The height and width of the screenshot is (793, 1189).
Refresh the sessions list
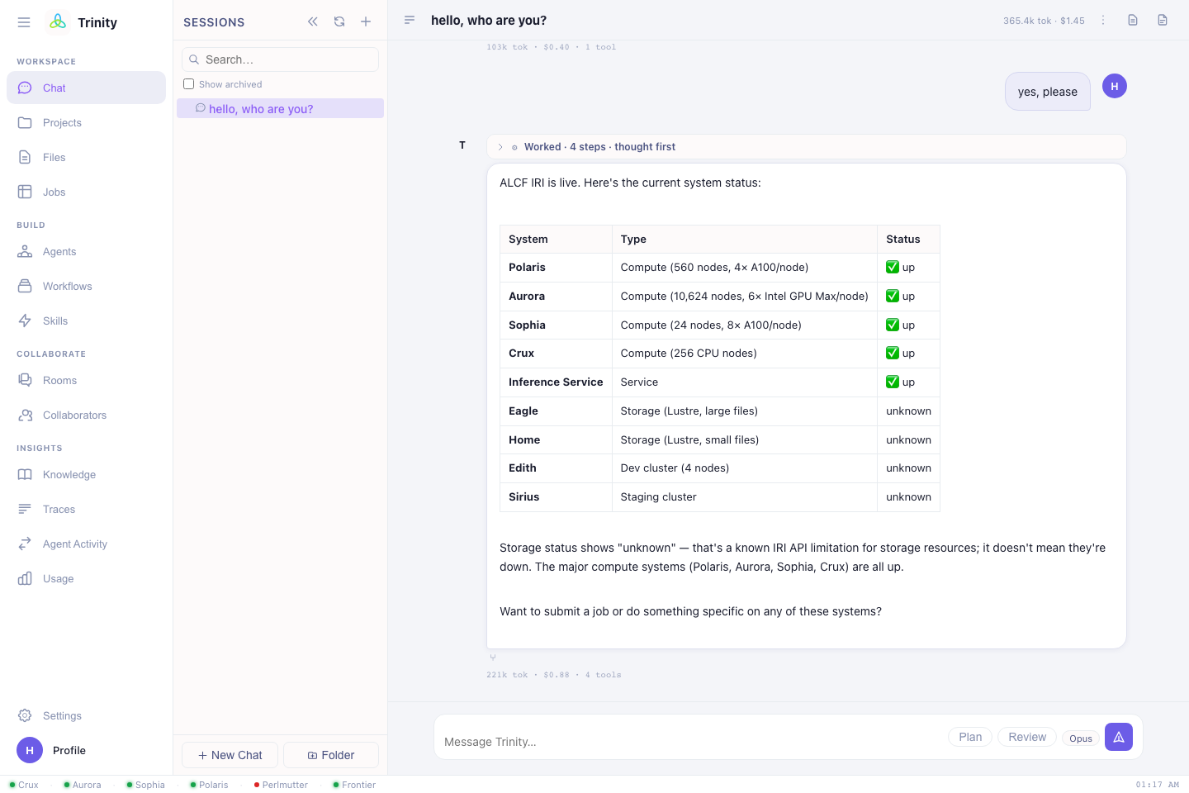339,21
